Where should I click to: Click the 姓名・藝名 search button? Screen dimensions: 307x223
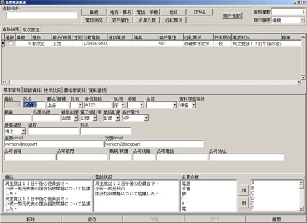pyautogui.click(x=120, y=12)
